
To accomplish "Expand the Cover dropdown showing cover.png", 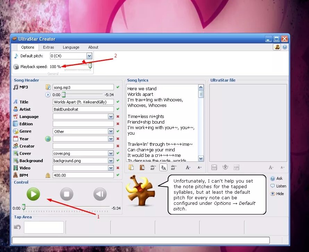I will (111, 153).
